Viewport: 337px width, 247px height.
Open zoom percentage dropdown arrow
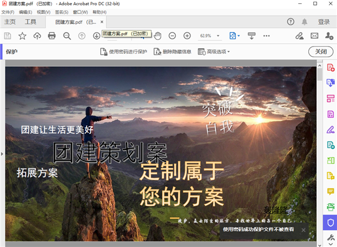pyautogui.click(x=218, y=36)
